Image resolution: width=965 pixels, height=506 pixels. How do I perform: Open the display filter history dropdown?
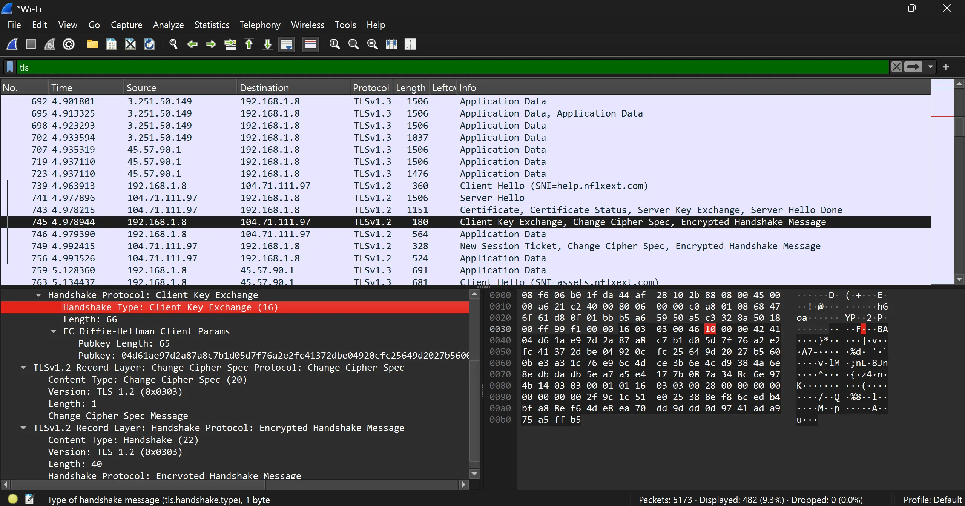(x=931, y=67)
